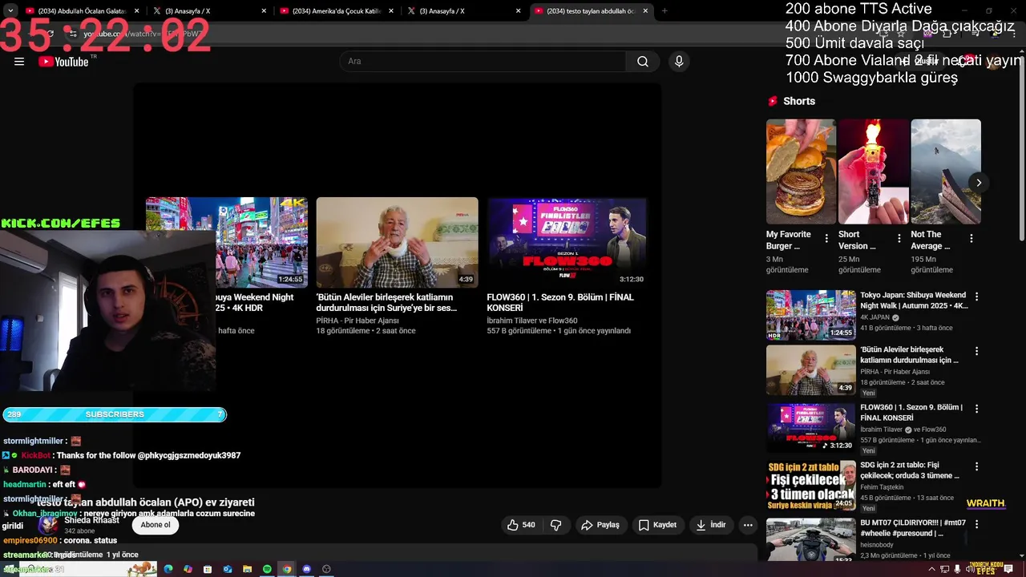Play end-screen Aleviler PİRHA suggestion
Screen dimensions: 1026x577
click(397, 243)
